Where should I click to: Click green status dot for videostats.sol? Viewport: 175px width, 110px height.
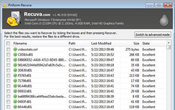pyautogui.click(x=15, y=50)
